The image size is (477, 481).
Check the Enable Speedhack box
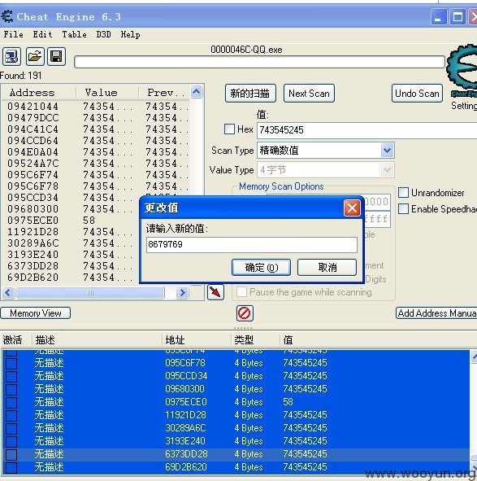(x=404, y=209)
